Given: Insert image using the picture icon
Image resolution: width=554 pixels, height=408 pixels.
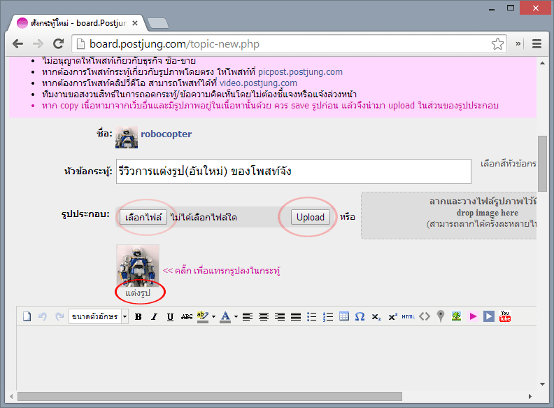Looking at the screenshot, I should click(x=456, y=316).
